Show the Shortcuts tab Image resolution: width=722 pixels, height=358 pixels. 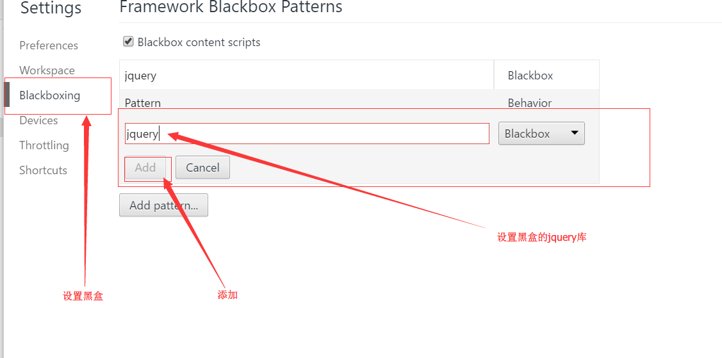coord(43,170)
